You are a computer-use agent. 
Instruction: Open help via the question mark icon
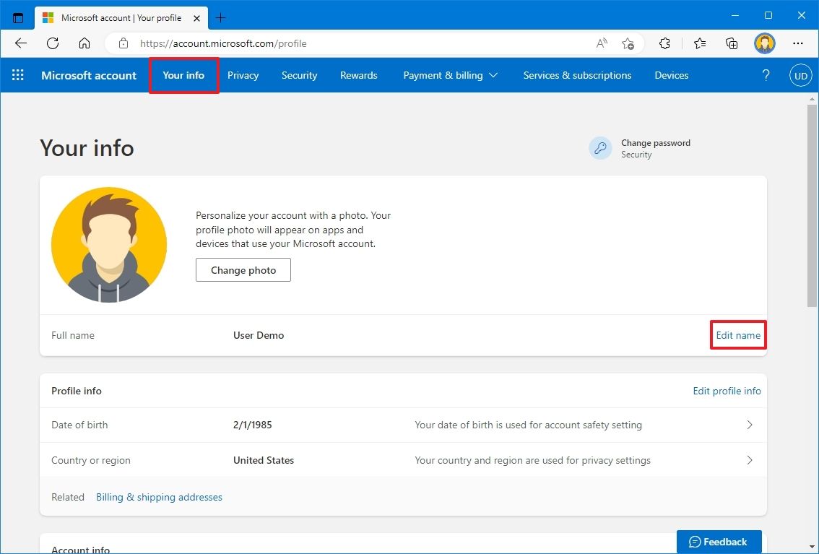766,74
